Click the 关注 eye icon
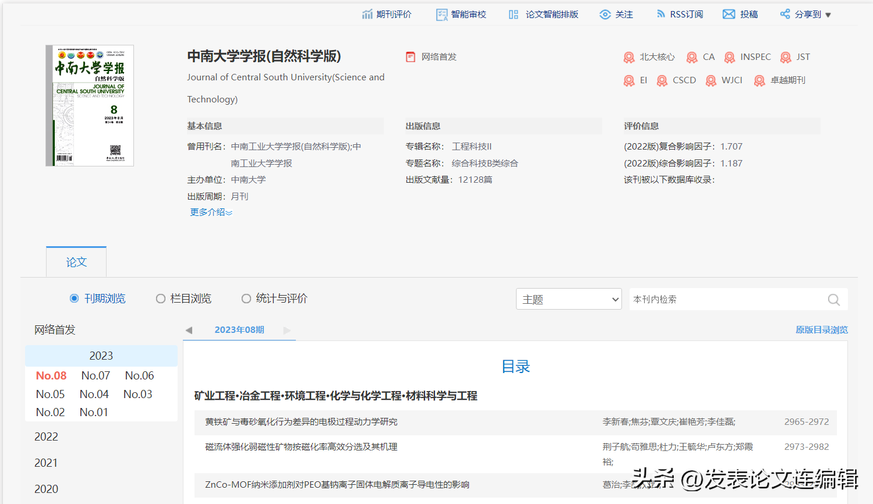Image resolution: width=873 pixels, height=504 pixels. (x=605, y=15)
